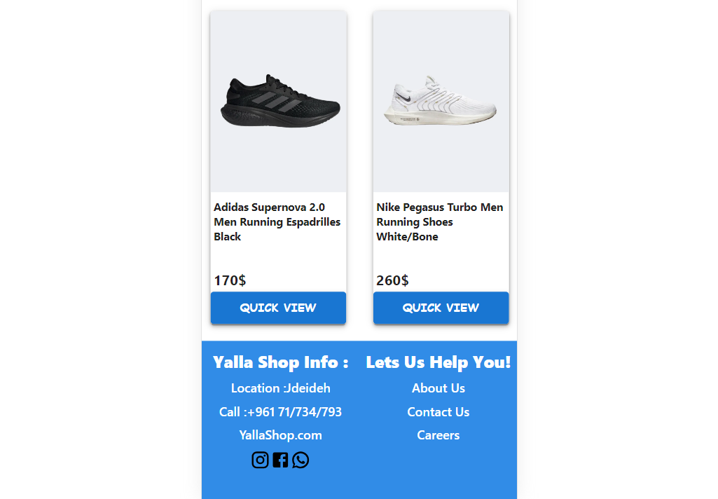Image resolution: width=718 pixels, height=499 pixels.
Task: Open Yalla Shop's Facebook page
Action: [x=280, y=460]
